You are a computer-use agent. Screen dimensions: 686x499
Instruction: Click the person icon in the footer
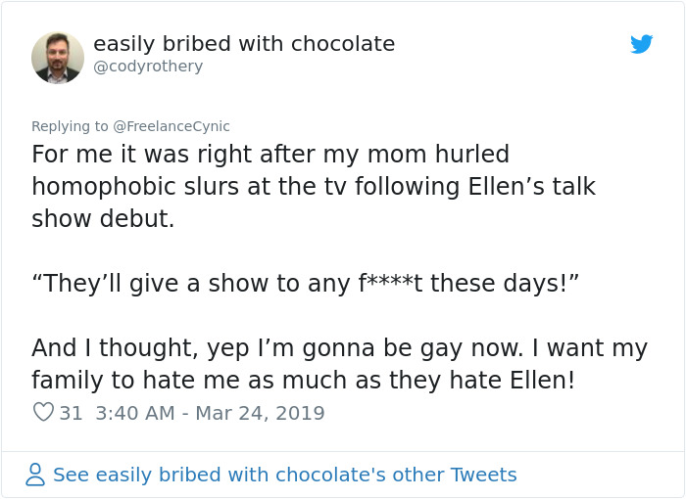click(x=35, y=475)
